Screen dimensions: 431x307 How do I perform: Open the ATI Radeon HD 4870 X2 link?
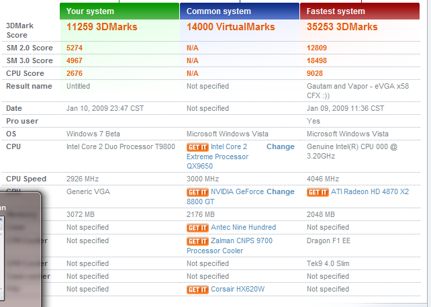point(370,191)
